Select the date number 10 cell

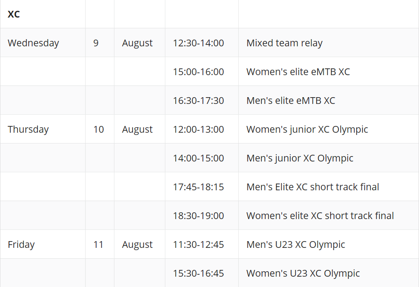pos(100,129)
